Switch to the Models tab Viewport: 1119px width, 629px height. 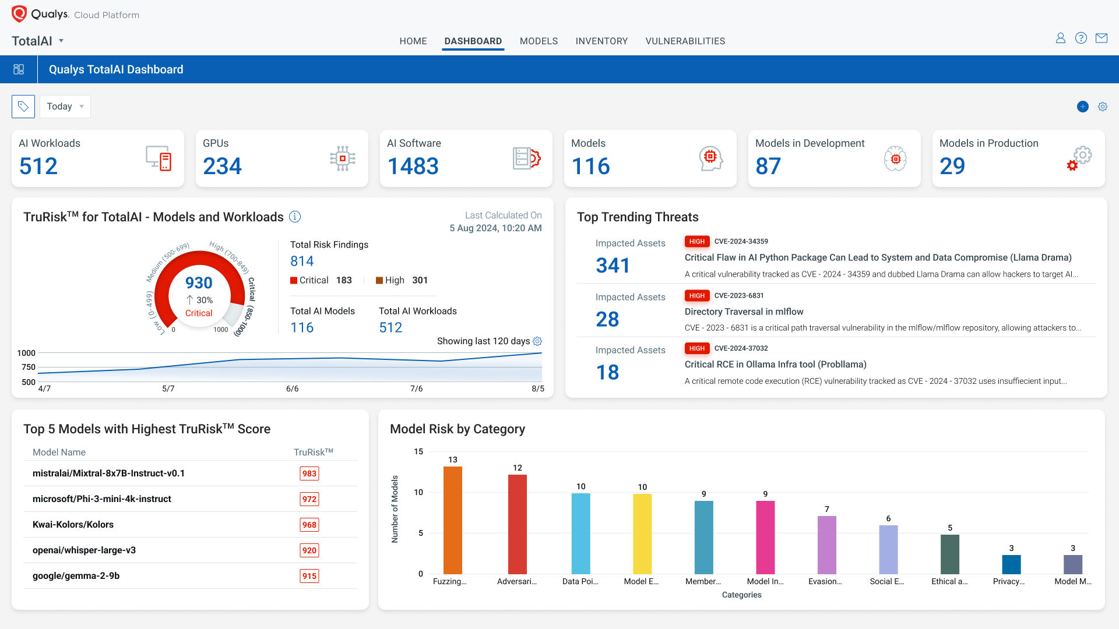(539, 41)
